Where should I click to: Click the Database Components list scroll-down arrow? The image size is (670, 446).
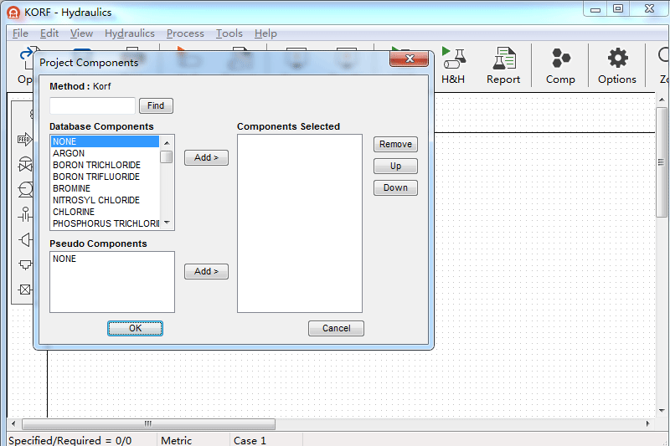(x=167, y=223)
